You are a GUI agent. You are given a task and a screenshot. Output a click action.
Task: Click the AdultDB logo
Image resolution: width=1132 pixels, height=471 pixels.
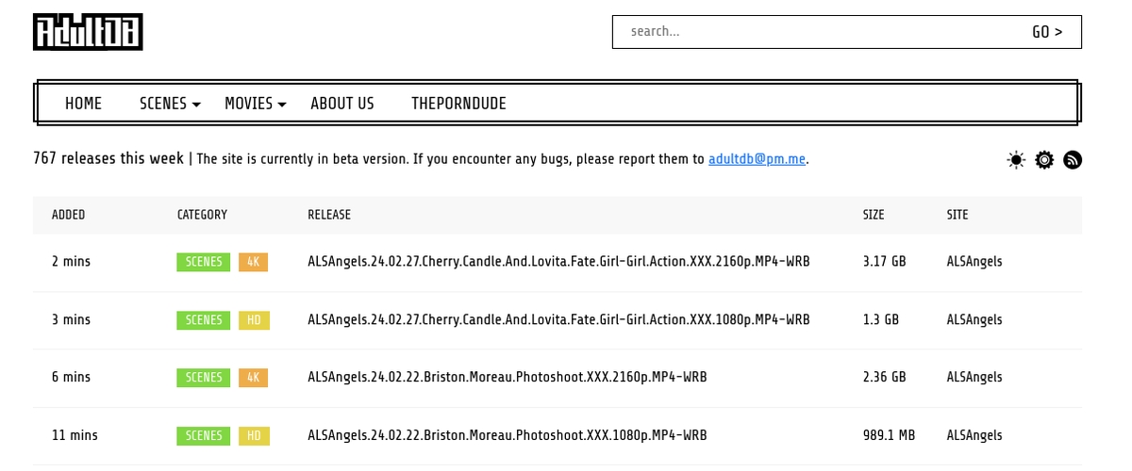88,32
